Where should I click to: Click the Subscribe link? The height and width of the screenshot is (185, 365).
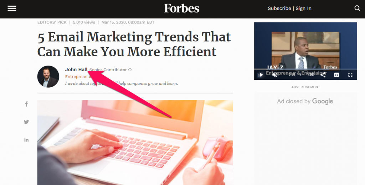click(279, 9)
